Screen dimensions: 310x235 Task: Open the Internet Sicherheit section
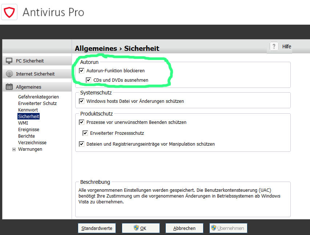pos(37,74)
